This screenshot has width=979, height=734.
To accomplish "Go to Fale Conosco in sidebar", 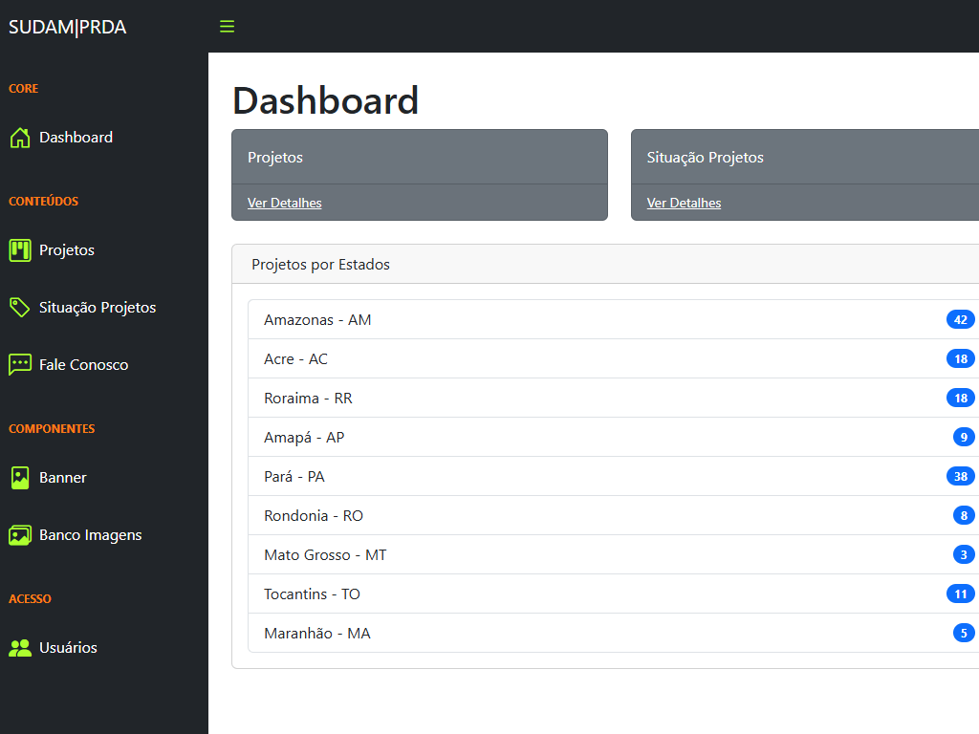I will (x=83, y=365).
